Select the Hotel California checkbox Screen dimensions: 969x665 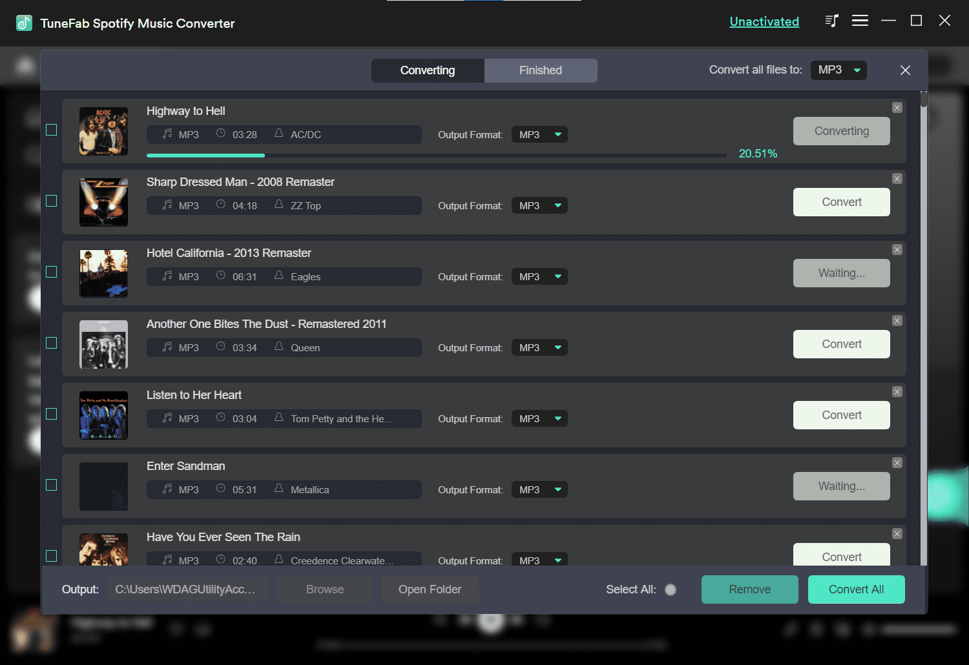click(x=52, y=272)
